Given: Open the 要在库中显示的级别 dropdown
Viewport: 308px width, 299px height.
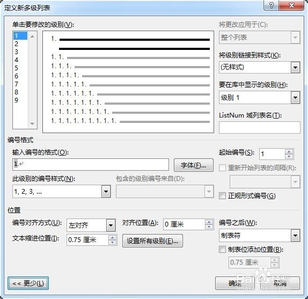Looking at the screenshot, I should coord(295,98).
